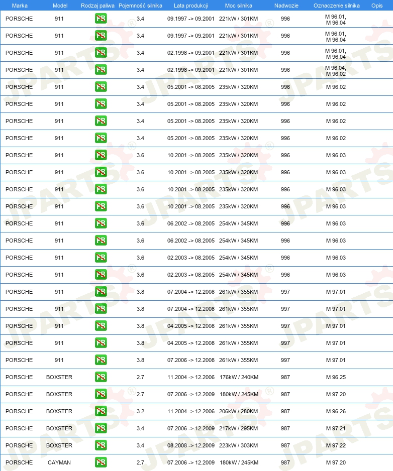Click the power value 217kW / 295KM
This screenshot has width=393, height=471.
pyautogui.click(x=238, y=428)
